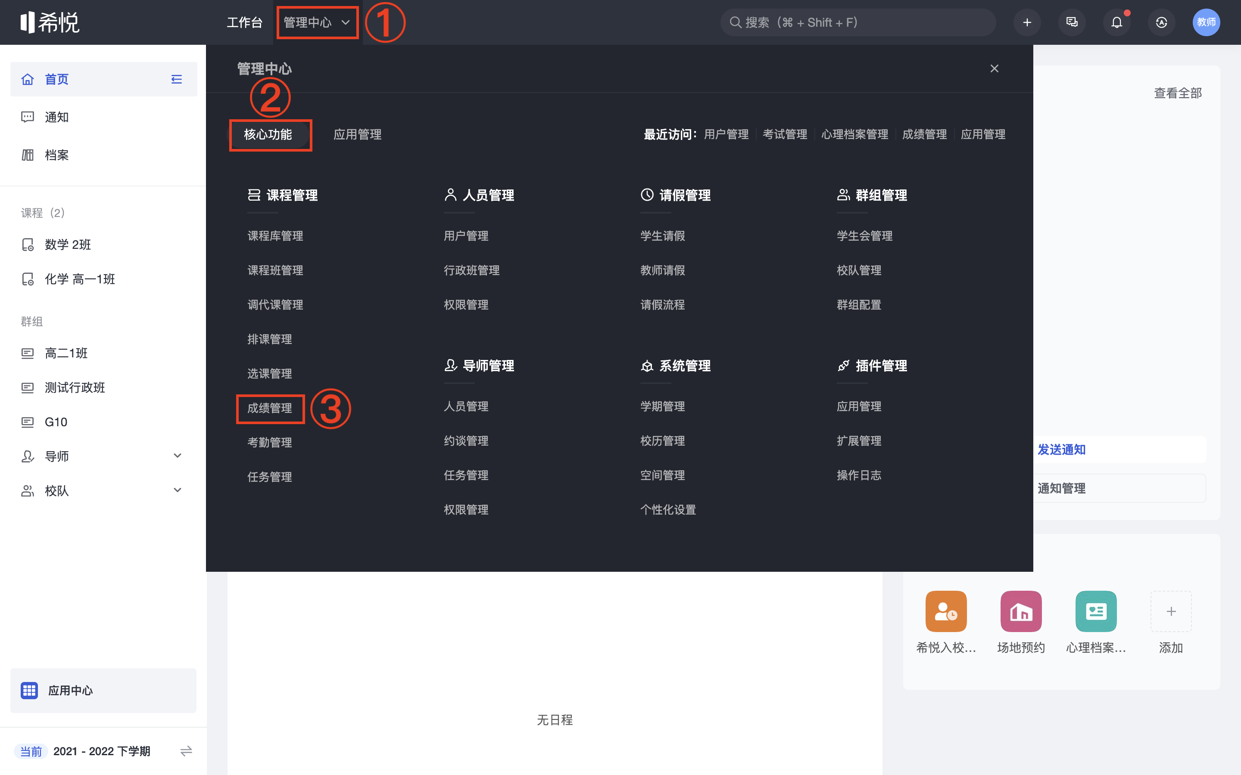Open 个性化设置 menu entry

click(668, 509)
